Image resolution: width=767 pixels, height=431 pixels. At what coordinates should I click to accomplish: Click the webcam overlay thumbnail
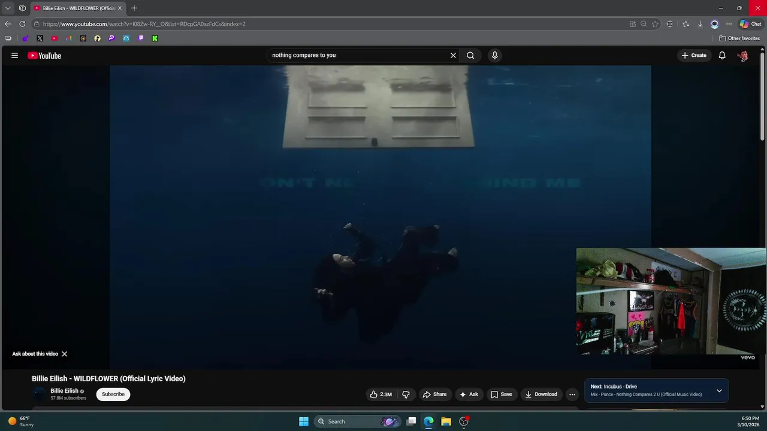(671, 301)
